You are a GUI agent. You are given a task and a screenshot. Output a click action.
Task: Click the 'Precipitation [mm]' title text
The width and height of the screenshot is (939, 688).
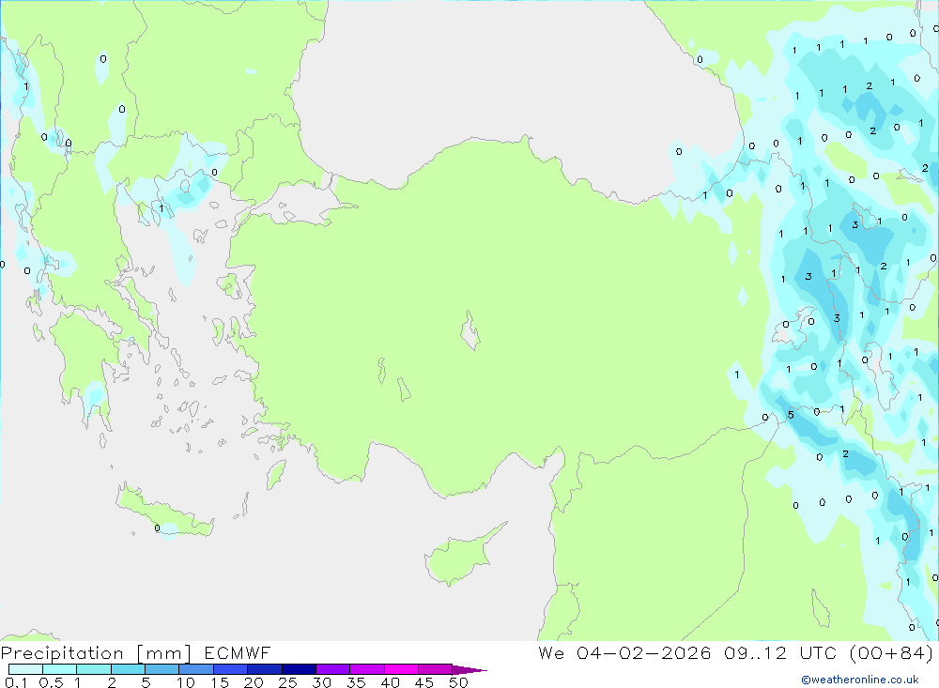pyautogui.click(x=96, y=653)
